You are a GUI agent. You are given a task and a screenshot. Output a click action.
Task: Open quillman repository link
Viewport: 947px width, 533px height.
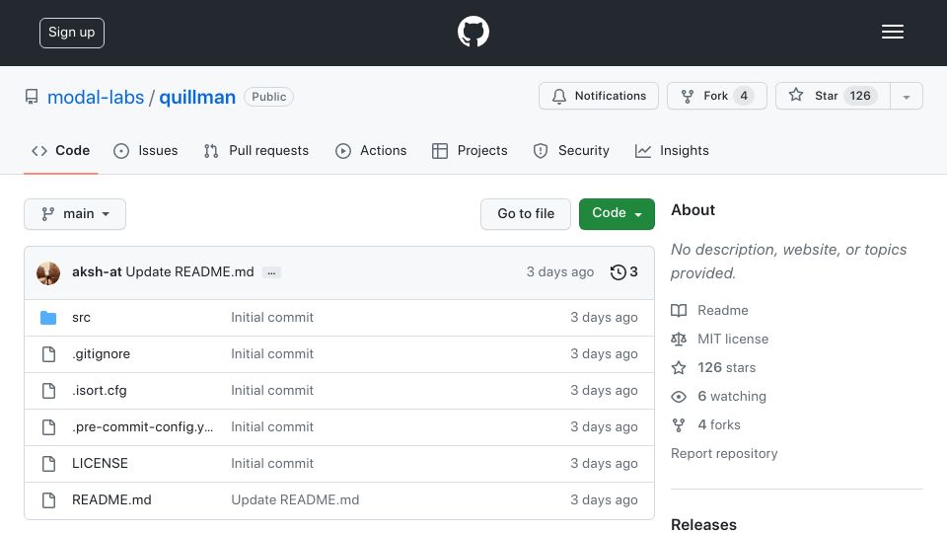(x=197, y=97)
